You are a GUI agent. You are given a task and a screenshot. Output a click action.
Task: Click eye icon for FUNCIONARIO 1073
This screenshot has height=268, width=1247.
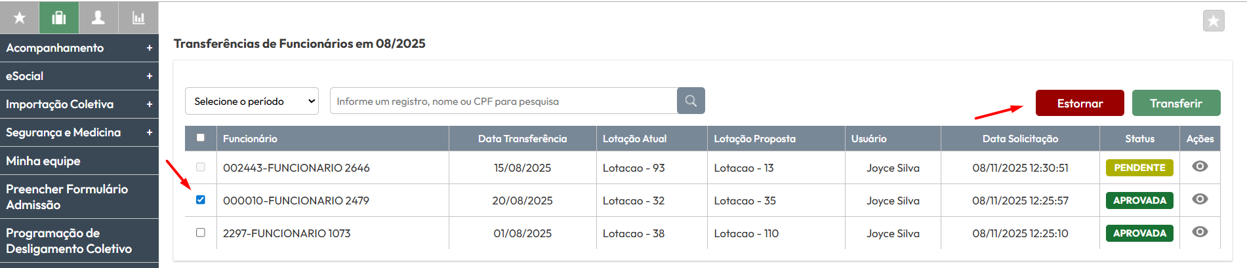click(1200, 232)
